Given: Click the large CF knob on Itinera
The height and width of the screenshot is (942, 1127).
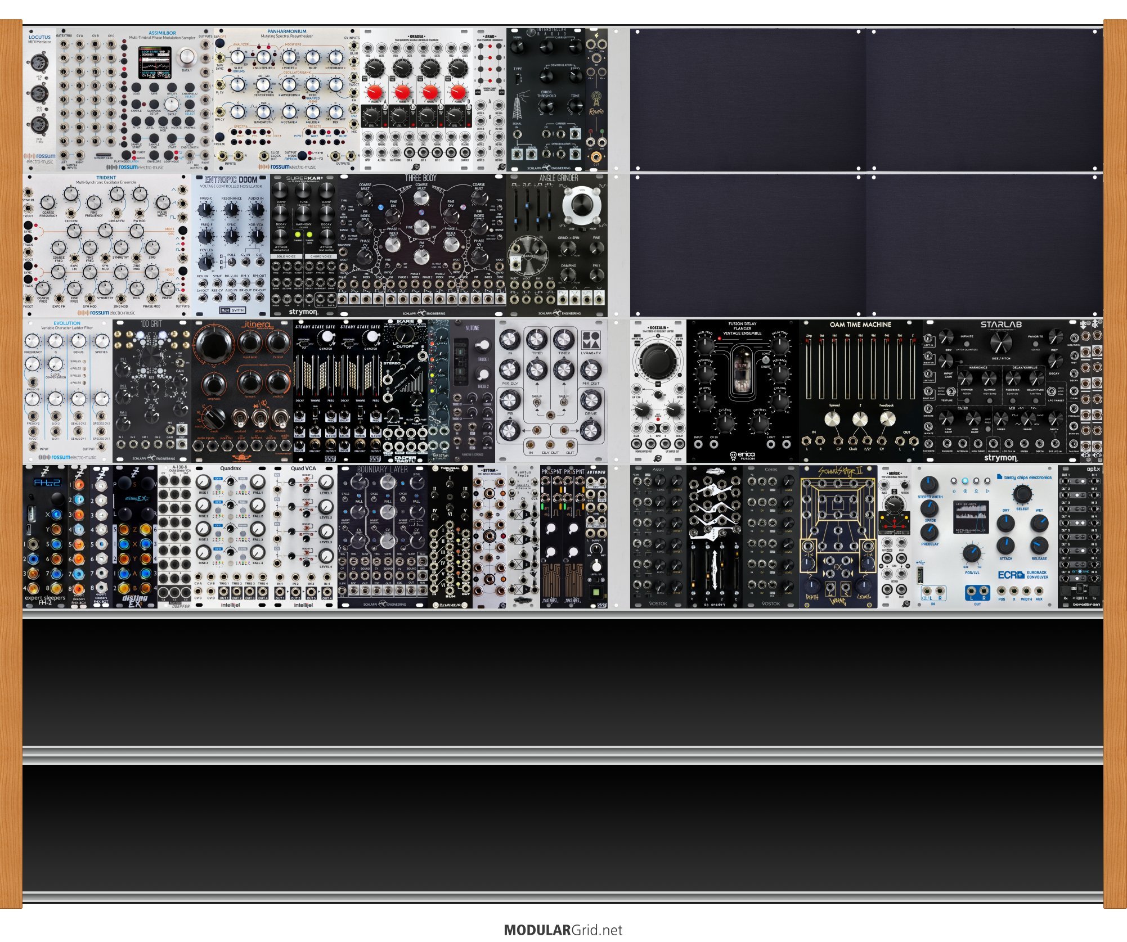Looking at the screenshot, I should 214,346.
